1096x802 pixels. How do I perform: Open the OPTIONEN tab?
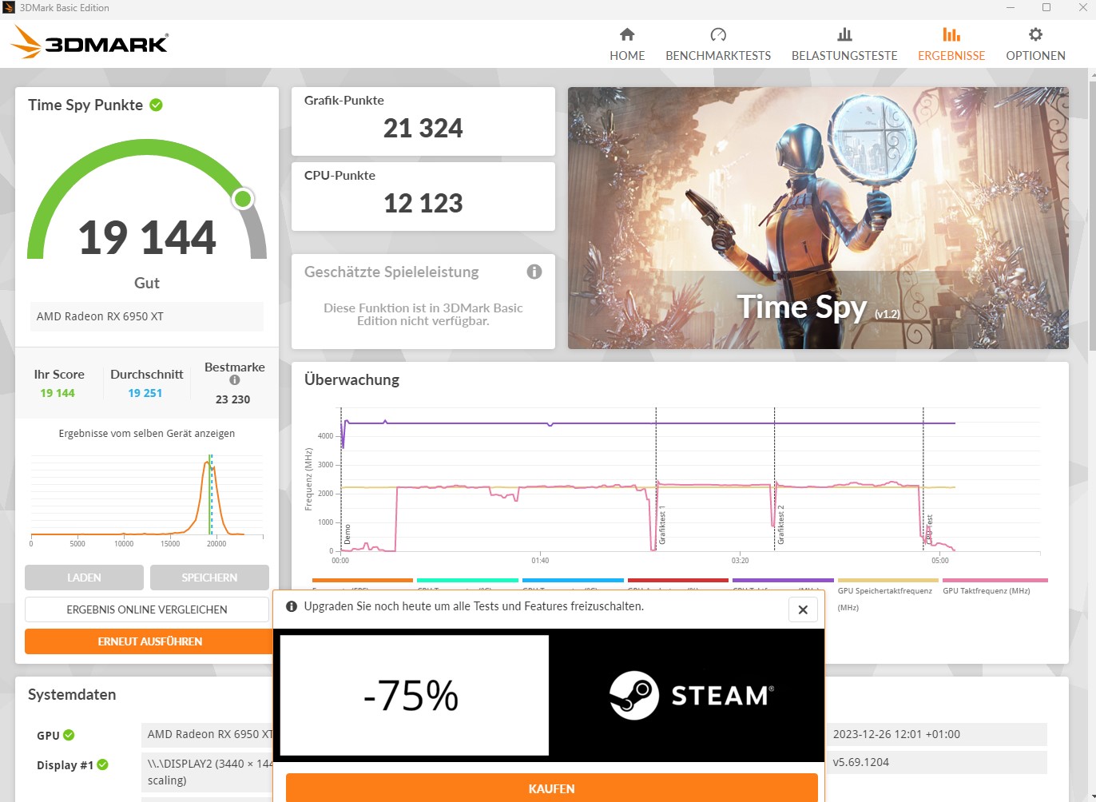tap(1035, 45)
